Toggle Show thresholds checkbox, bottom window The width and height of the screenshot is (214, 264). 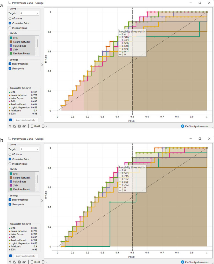click(x=10, y=199)
